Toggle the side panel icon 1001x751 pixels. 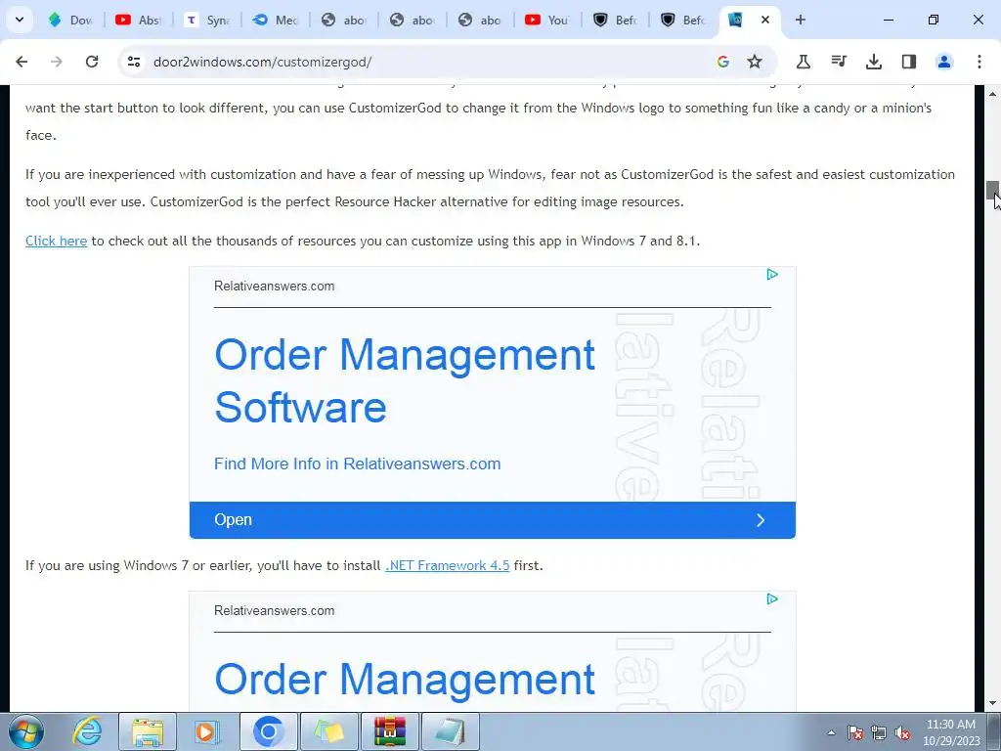pos(908,62)
